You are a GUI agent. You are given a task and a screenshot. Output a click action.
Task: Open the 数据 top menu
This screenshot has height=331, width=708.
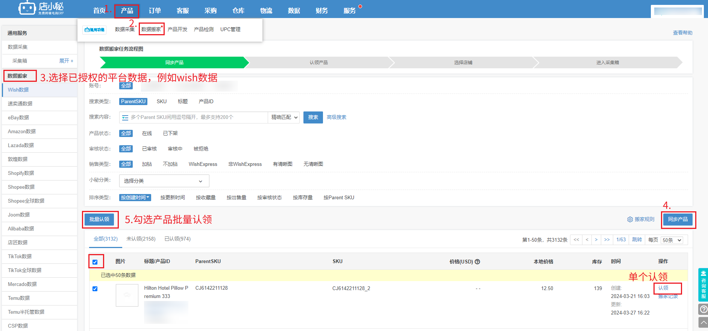pos(294,11)
